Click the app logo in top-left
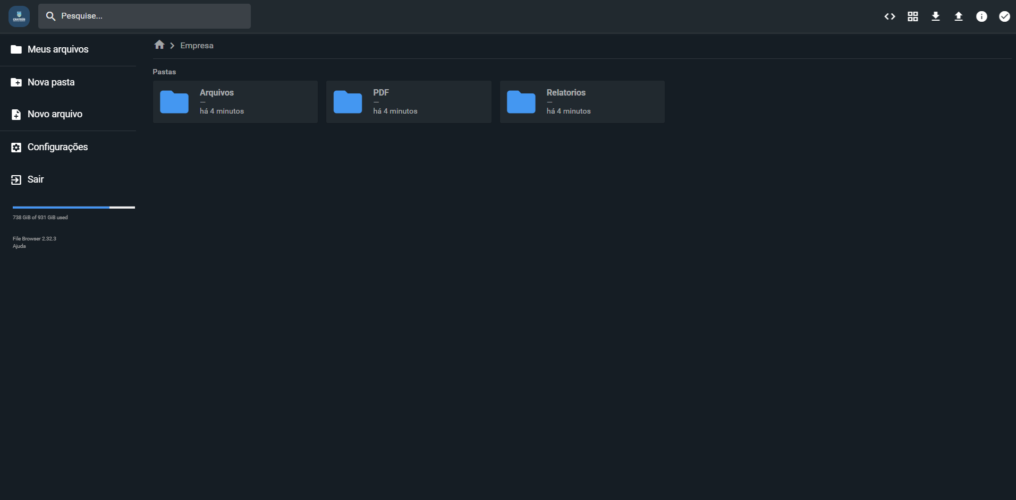Image resolution: width=1016 pixels, height=500 pixels. tap(19, 16)
